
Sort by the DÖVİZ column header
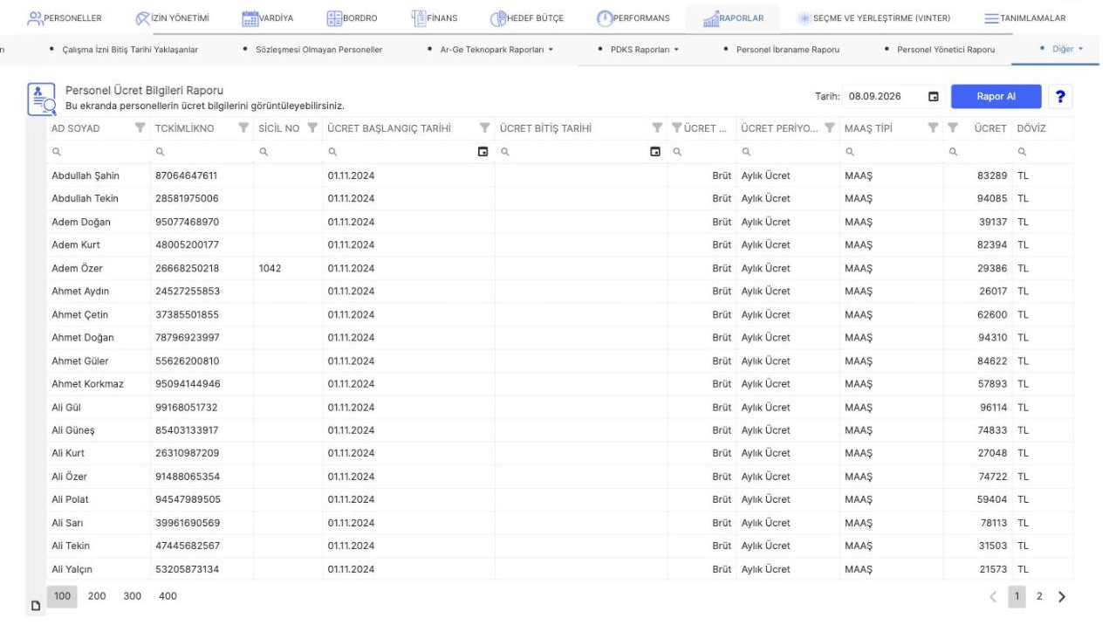pos(1031,129)
